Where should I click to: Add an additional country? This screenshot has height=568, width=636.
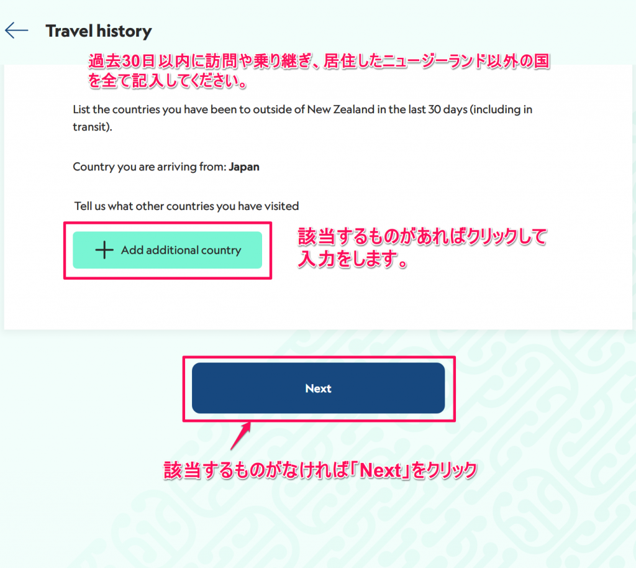click(x=168, y=250)
